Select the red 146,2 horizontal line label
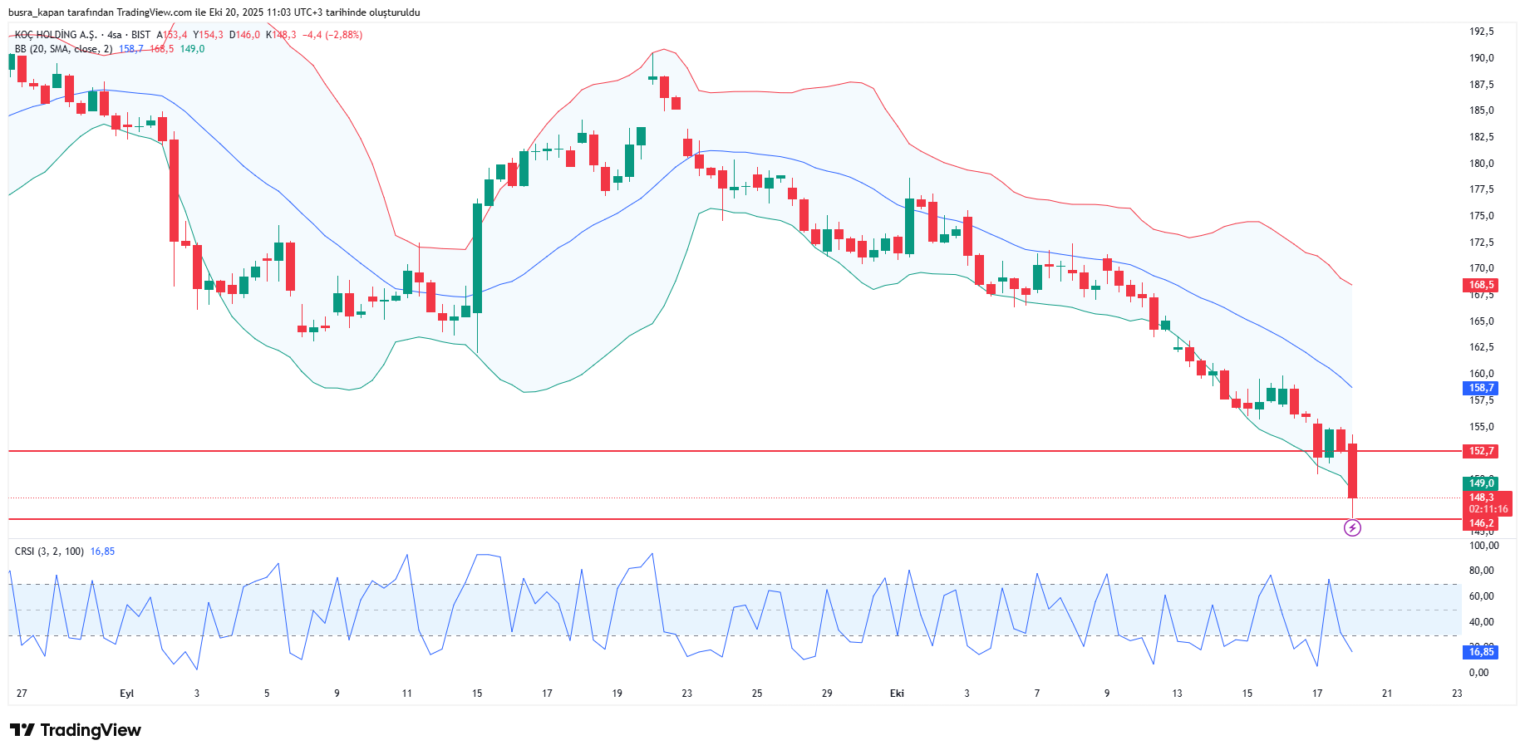The height and width of the screenshot is (755, 1525). point(1481,523)
